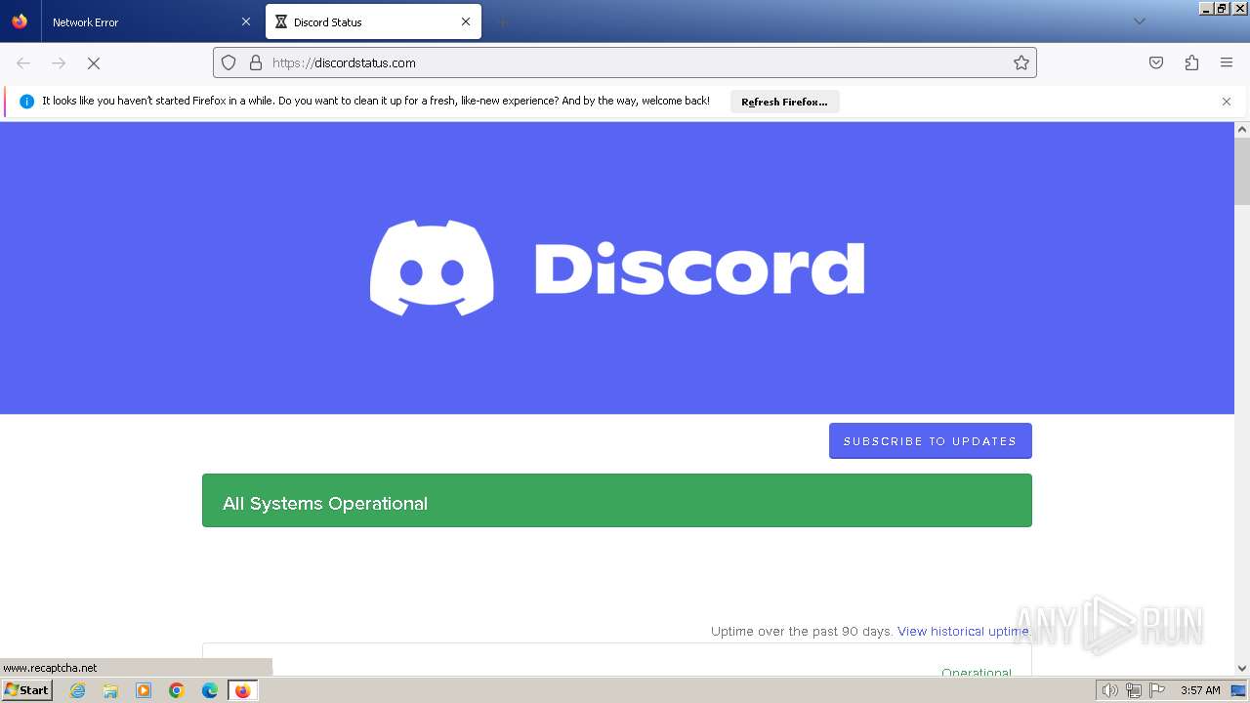The image size is (1250, 703).
Task: Stop loading the page
Action: [x=94, y=62]
